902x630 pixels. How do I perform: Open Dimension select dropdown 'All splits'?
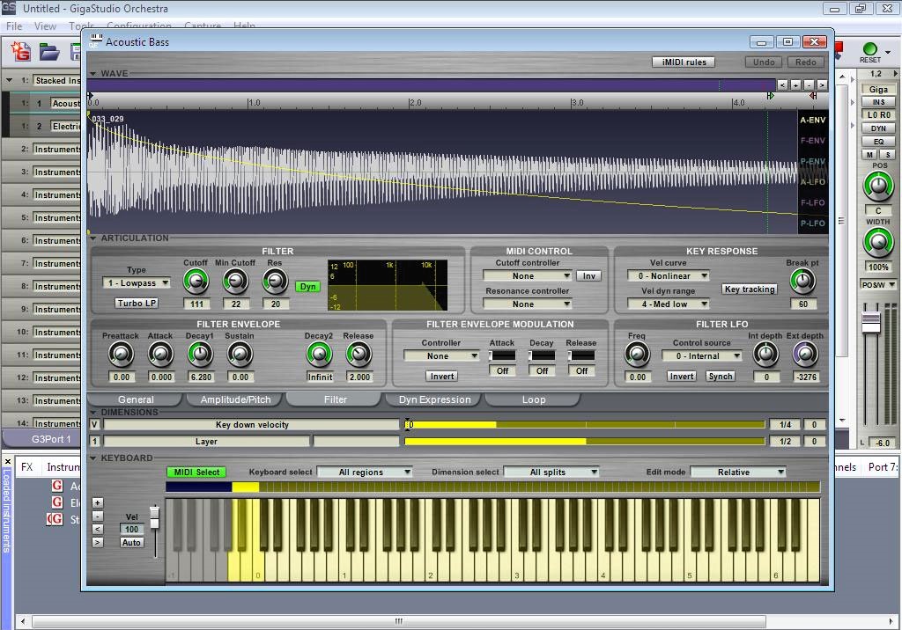[x=551, y=472]
